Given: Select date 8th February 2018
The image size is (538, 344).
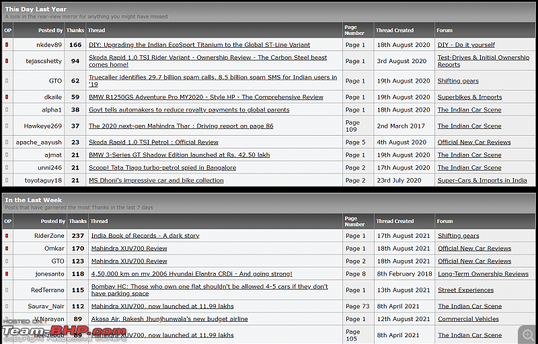Looking at the screenshot, I should point(405,273).
